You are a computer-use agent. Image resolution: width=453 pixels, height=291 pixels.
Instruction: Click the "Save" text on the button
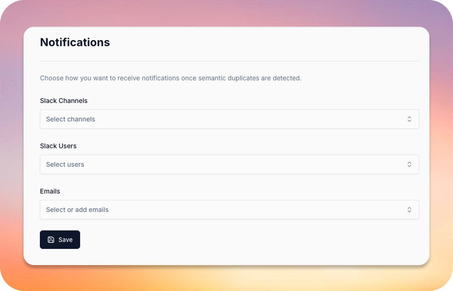tap(65, 240)
